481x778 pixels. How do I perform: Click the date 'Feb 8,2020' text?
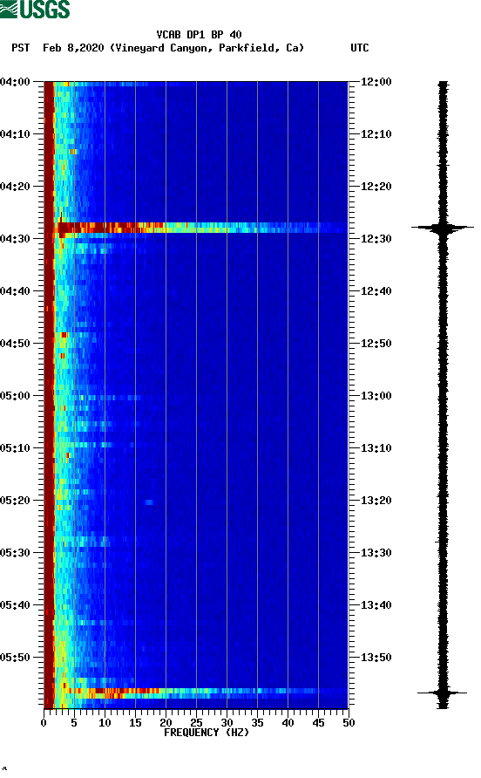(73, 48)
